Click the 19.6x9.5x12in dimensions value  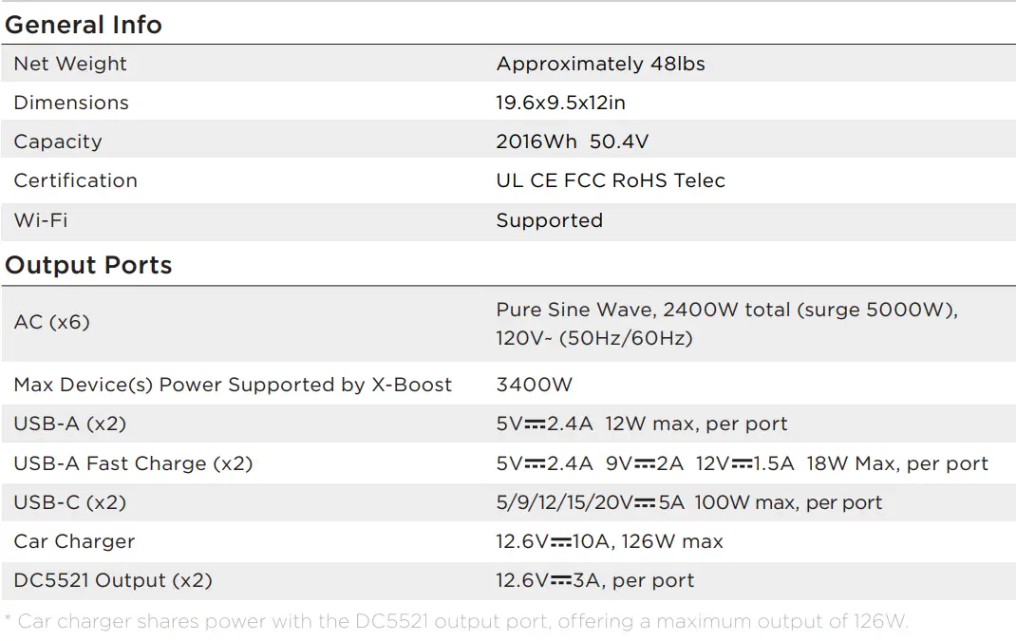(560, 103)
